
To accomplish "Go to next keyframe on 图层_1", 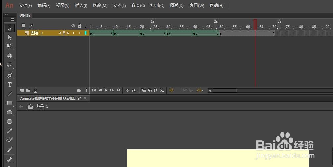I will (68, 33).
